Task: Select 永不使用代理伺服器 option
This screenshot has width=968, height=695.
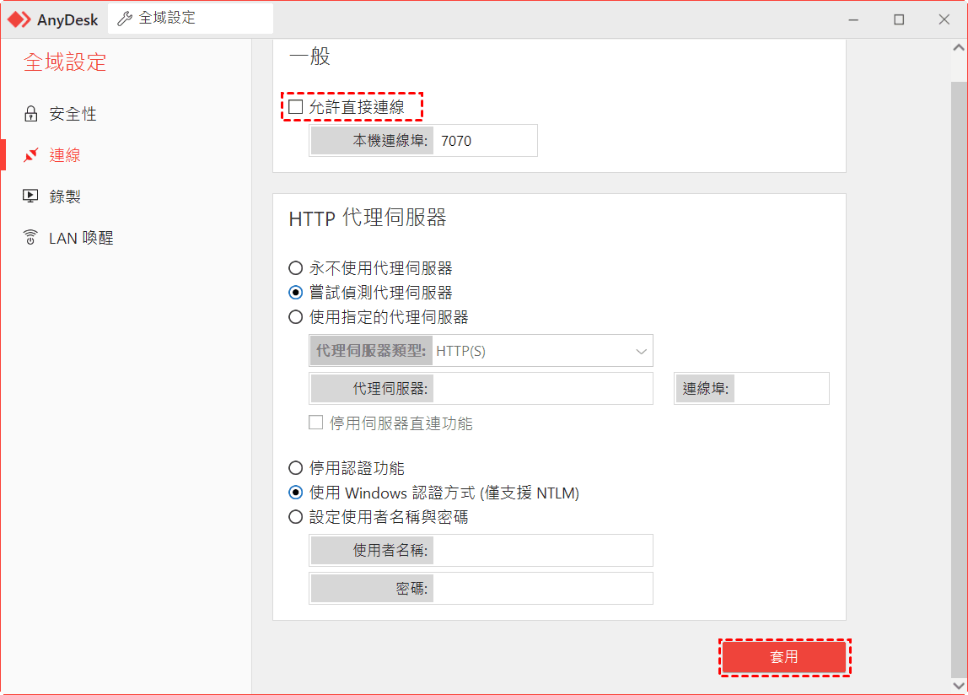Action: (296, 268)
